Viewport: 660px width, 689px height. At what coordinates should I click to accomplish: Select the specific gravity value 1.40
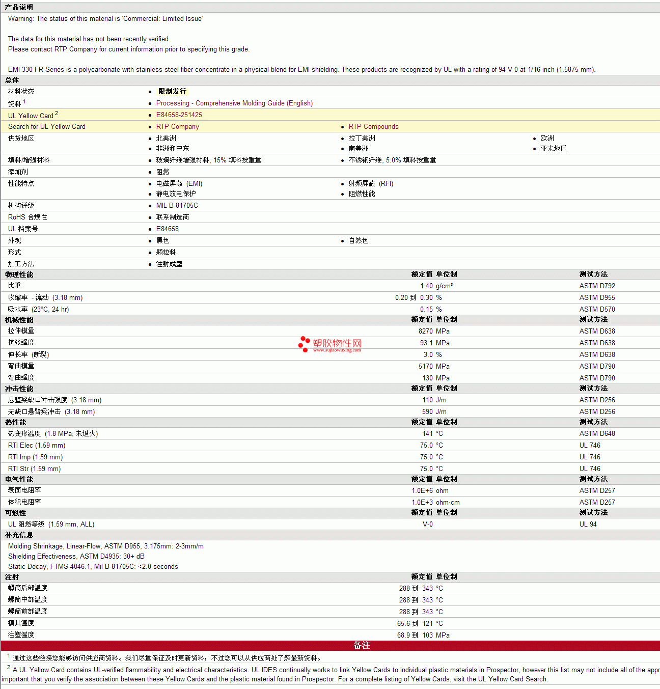pyautogui.click(x=426, y=286)
